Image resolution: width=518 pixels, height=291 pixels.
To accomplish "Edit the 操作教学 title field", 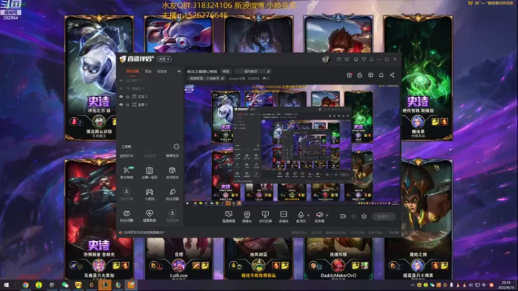I will pyautogui.click(x=253, y=71).
